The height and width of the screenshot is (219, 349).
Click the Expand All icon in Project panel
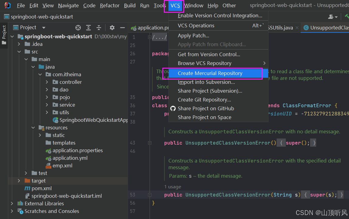click(88, 28)
